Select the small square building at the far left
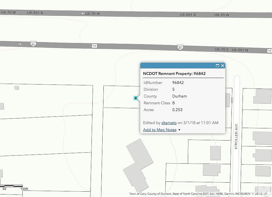 pos(17,88)
